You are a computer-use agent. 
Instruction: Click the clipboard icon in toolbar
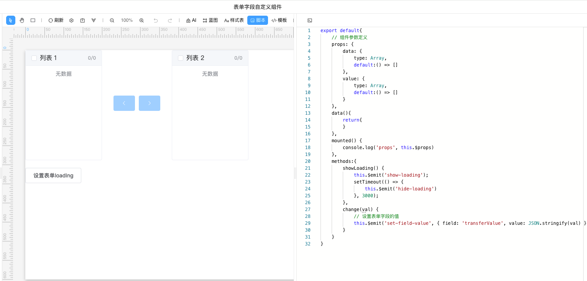(x=82, y=20)
